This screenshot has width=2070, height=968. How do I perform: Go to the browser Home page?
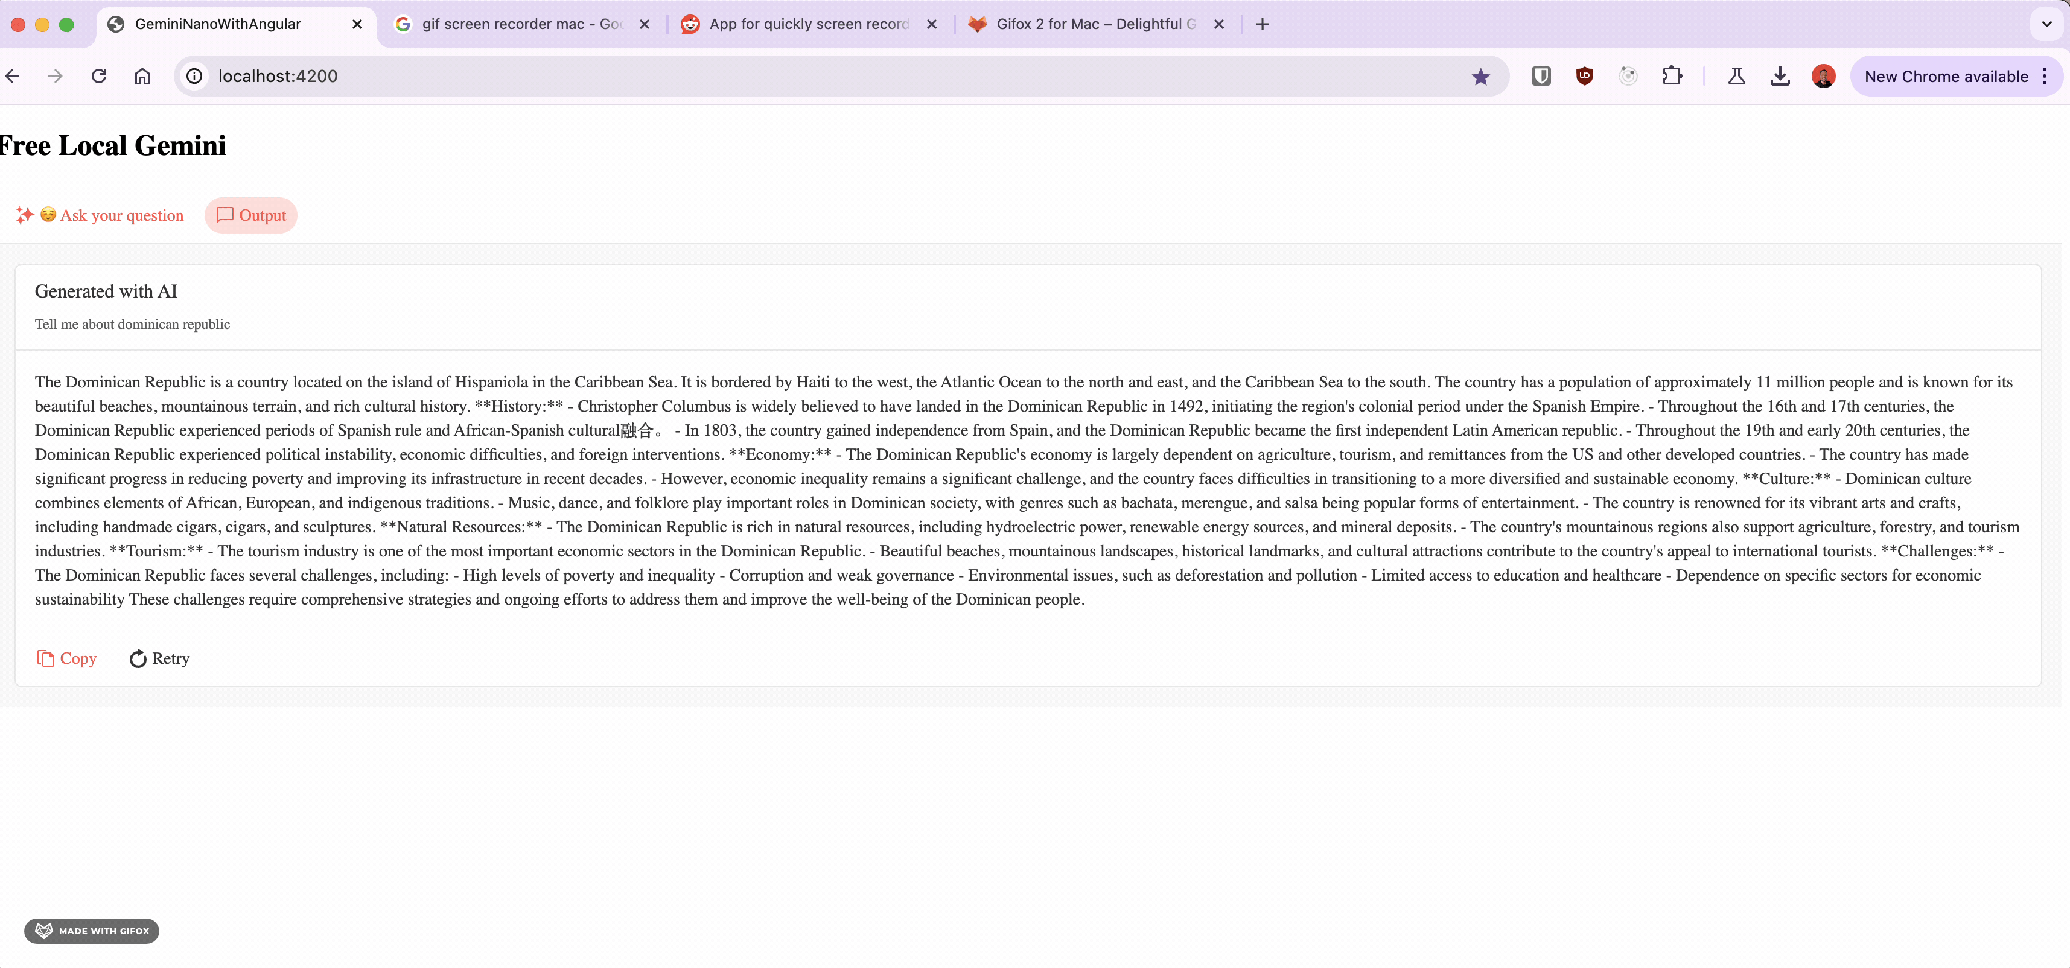[142, 76]
